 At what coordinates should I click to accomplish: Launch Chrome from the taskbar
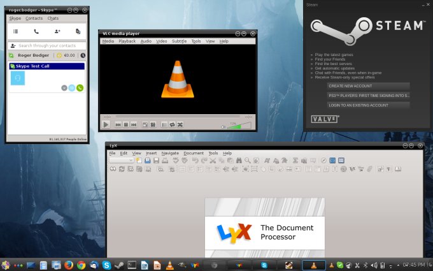[82, 265]
